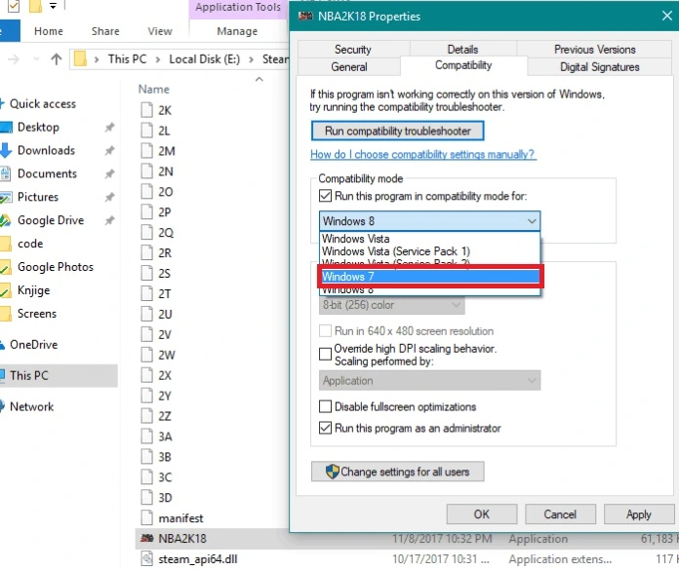Click the new folder icon in quick toolbar
The width and height of the screenshot is (679, 570).
35,6
